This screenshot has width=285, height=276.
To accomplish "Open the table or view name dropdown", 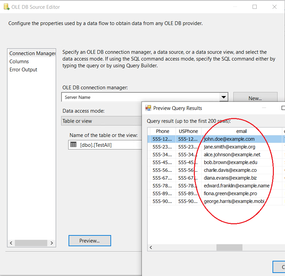I will tap(108, 145).
